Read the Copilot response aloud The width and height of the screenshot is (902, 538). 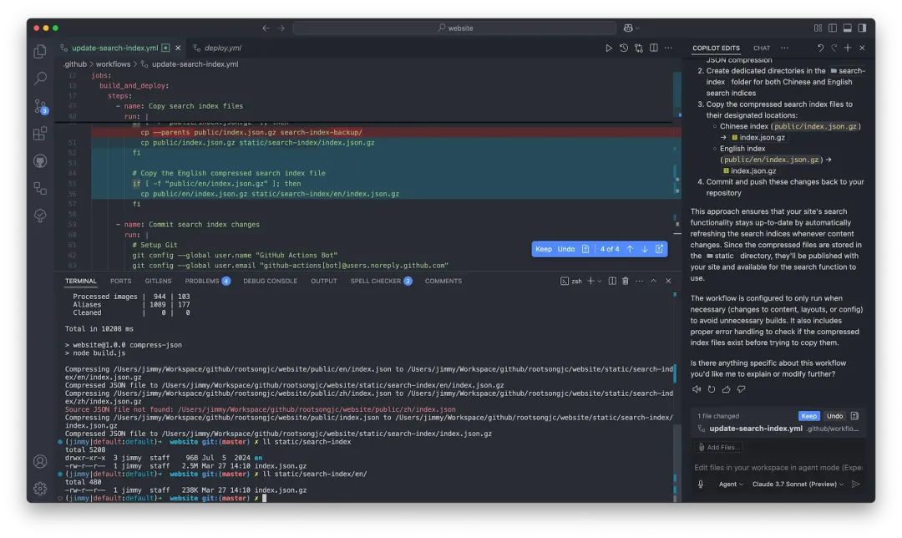point(697,389)
